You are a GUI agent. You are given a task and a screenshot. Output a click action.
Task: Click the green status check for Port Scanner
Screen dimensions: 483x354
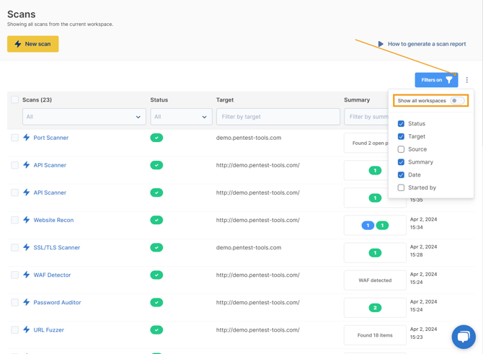tap(156, 138)
